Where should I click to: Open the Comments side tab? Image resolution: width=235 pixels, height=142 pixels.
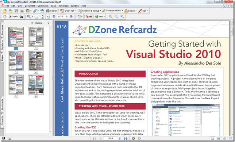click(x=2, y=121)
